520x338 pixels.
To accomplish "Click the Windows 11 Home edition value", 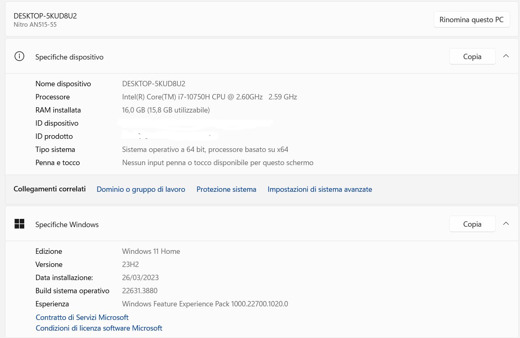I will click(151, 251).
